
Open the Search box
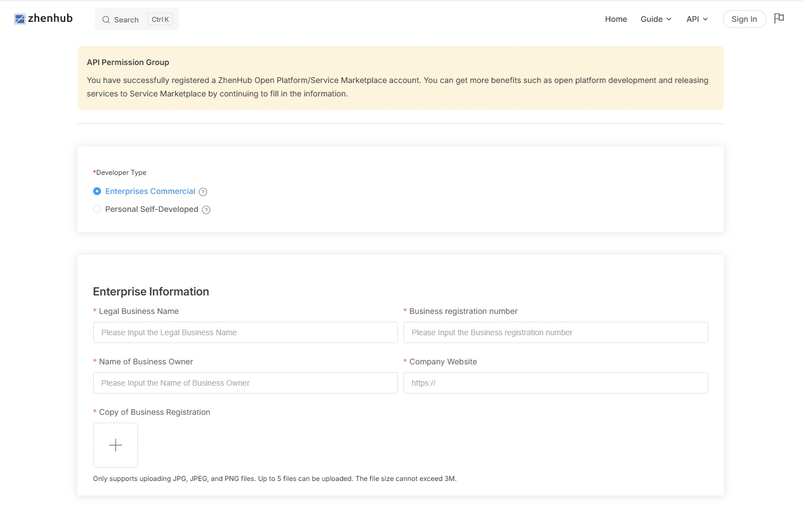coord(126,20)
